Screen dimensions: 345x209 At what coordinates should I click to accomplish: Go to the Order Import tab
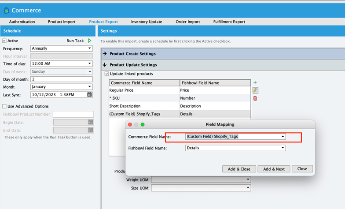click(x=187, y=22)
